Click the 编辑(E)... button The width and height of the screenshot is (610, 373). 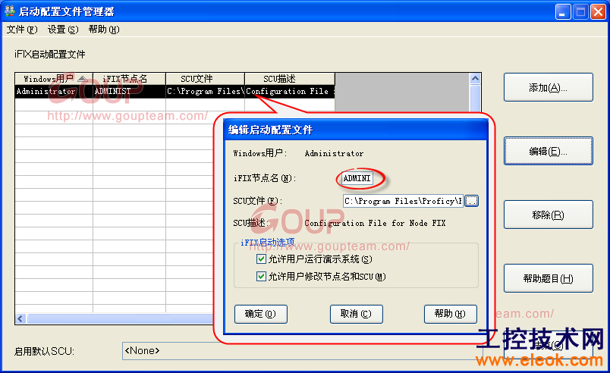(x=548, y=151)
